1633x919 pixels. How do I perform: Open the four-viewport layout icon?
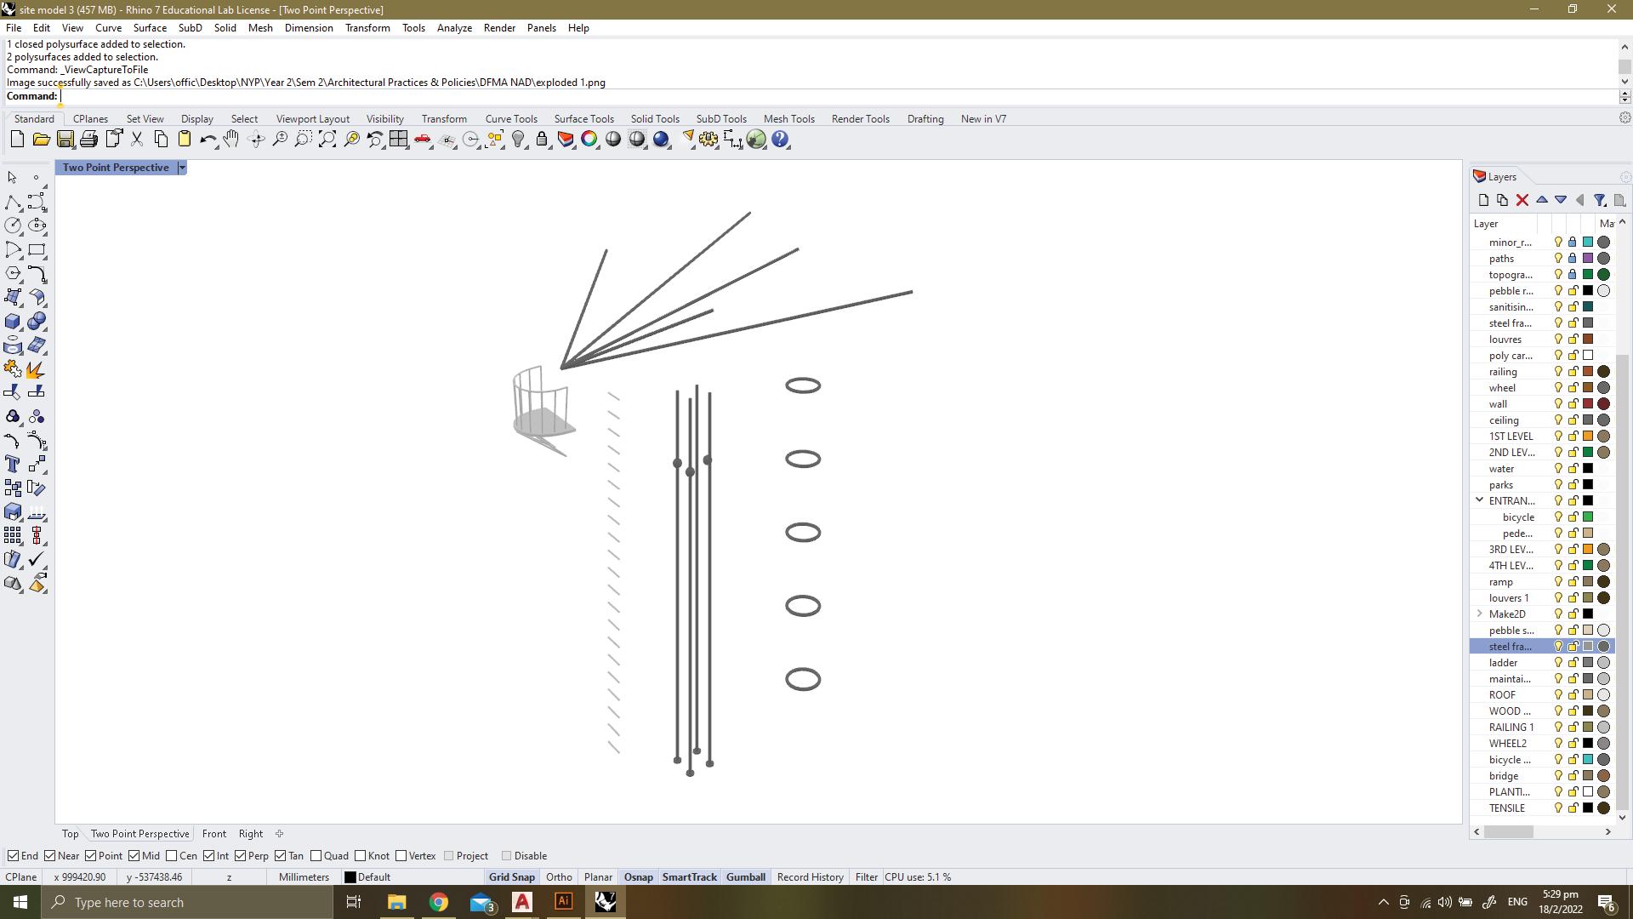[399, 140]
